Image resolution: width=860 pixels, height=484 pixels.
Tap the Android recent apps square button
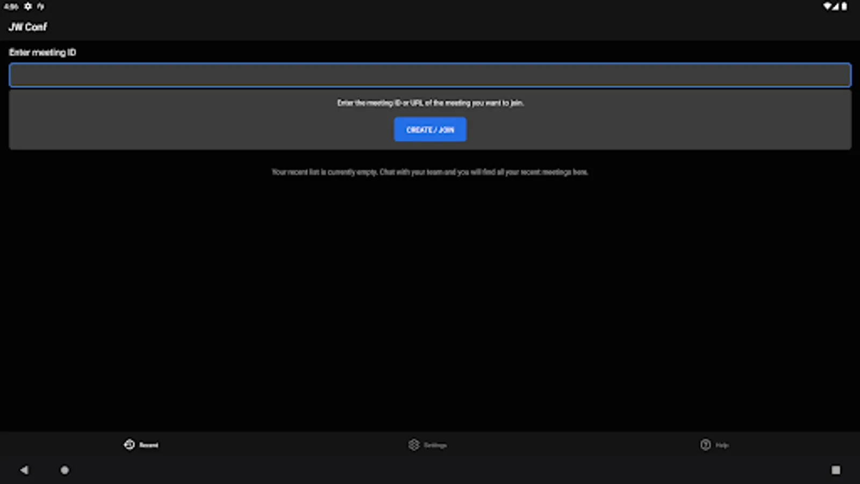pyautogui.click(x=836, y=470)
